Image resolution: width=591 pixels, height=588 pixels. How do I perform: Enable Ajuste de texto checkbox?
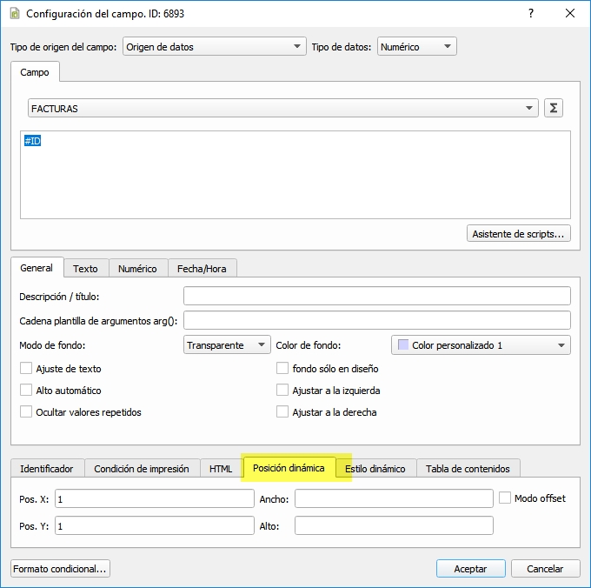point(26,369)
